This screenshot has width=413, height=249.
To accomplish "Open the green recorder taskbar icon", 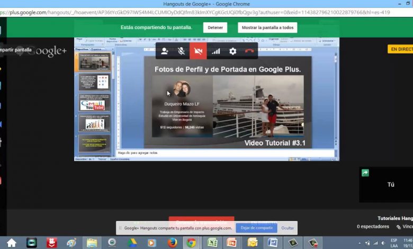I will [x=293, y=243].
